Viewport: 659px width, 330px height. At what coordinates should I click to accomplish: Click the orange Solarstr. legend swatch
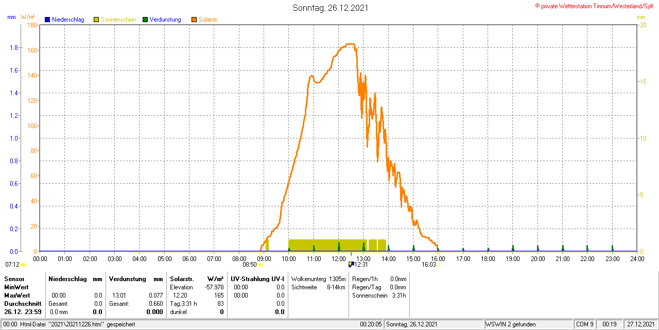coord(194,20)
